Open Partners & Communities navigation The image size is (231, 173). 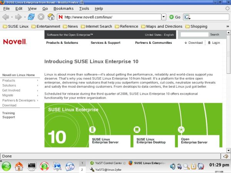pyautogui.click(x=153, y=43)
